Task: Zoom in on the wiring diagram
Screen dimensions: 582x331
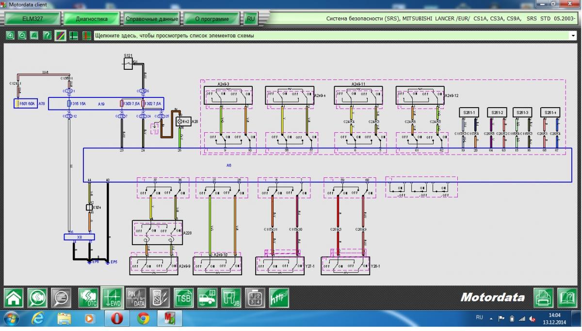Action: [11, 35]
